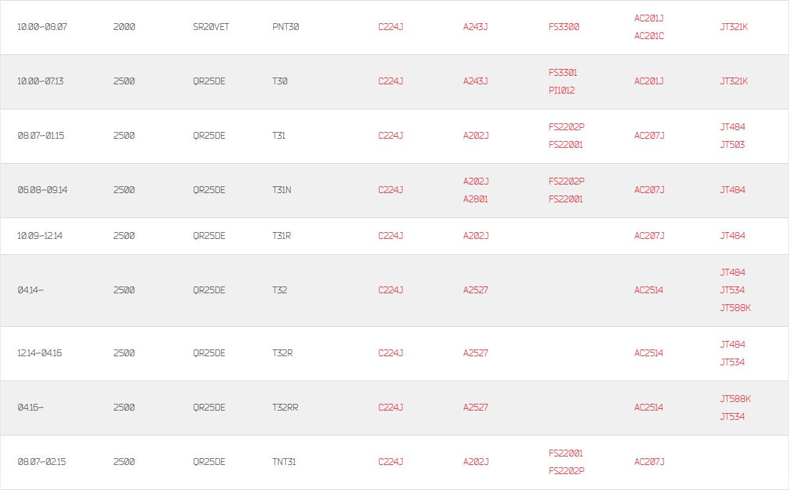Click AC2514 in the T32R row
The image size is (789, 490).
[648, 353]
